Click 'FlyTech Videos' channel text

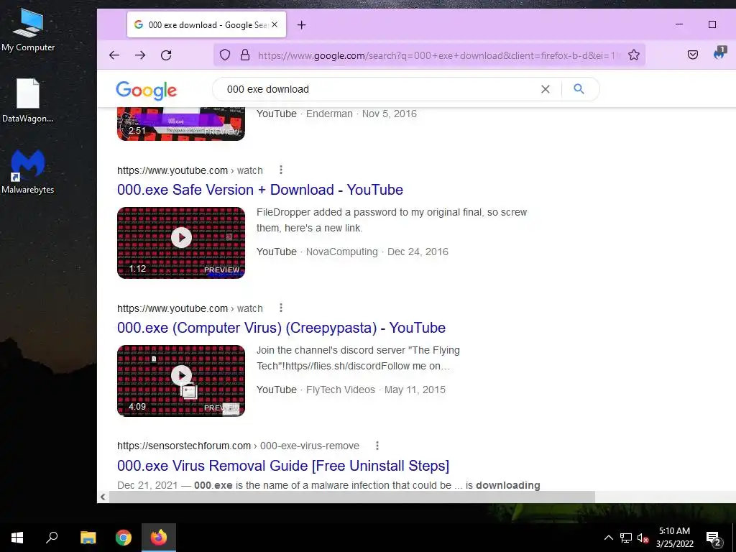coord(340,390)
